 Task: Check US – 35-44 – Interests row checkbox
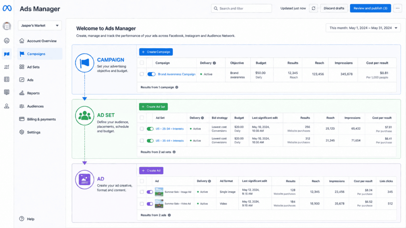coord(142,141)
